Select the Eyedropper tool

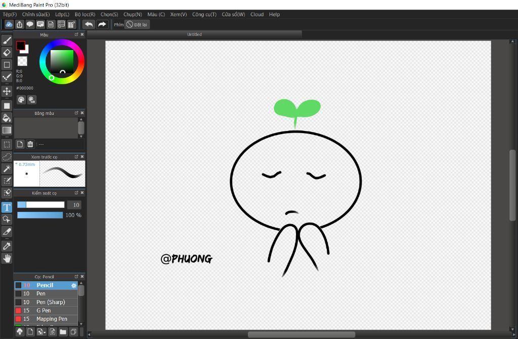coord(7,246)
